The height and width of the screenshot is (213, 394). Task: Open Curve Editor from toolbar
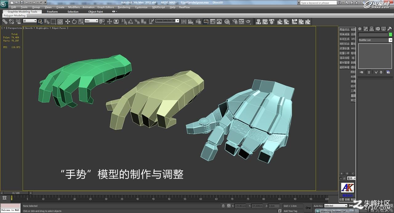point(212,21)
